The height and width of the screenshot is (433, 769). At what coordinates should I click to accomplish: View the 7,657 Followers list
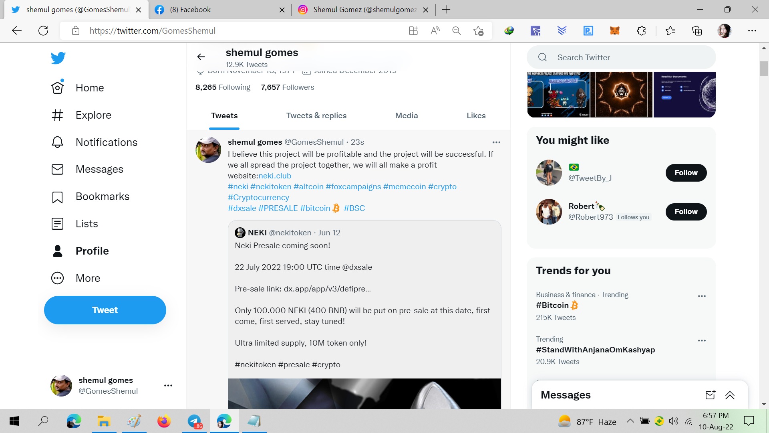click(x=288, y=87)
